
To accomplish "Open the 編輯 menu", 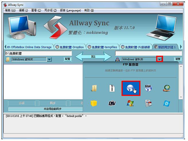I will pyautogui.click(x=23, y=10).
